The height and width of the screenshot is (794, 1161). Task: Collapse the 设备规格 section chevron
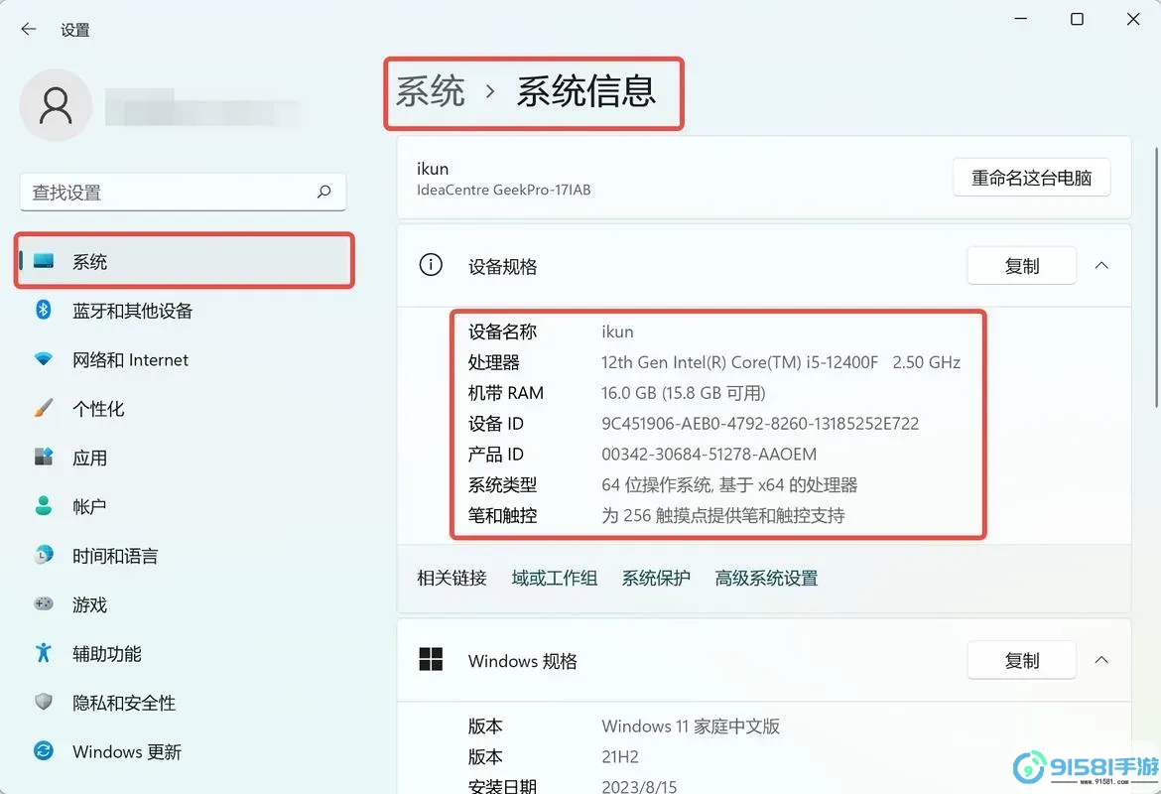[x=1101, y=265]
